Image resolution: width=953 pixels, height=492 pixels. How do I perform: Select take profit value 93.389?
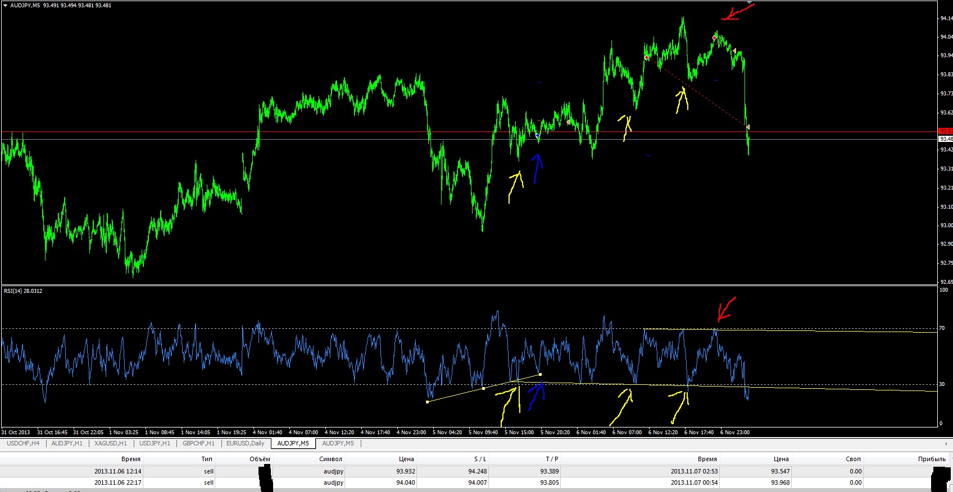point(550,471)
